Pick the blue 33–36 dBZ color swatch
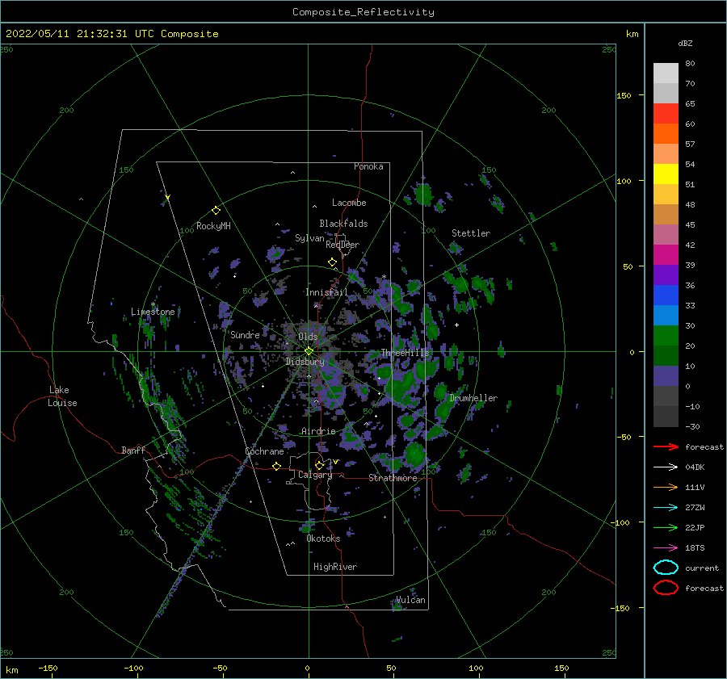This screenshot has height=679, width=727. coord(666,295)
